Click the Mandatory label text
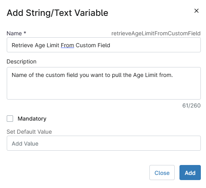The width and height of the screenshot is (206, 188). coord(32,119)
